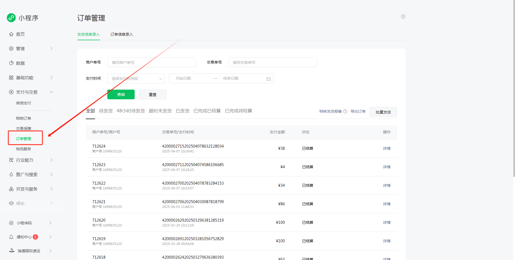Click help icon beside 特殊发货报备
This screenshot has height=260, width=515.
[x=345, y=111]
